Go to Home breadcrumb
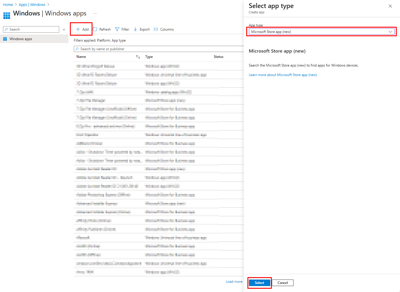Screen dimensions: 400x292 pyautogui.click(x=8, y=5)
